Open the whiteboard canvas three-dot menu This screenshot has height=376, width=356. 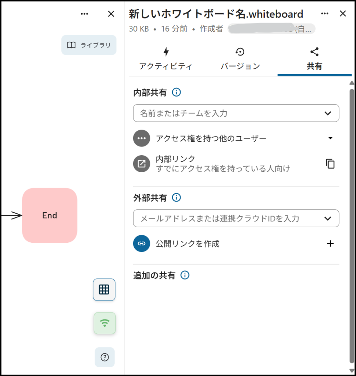(85, 14)
